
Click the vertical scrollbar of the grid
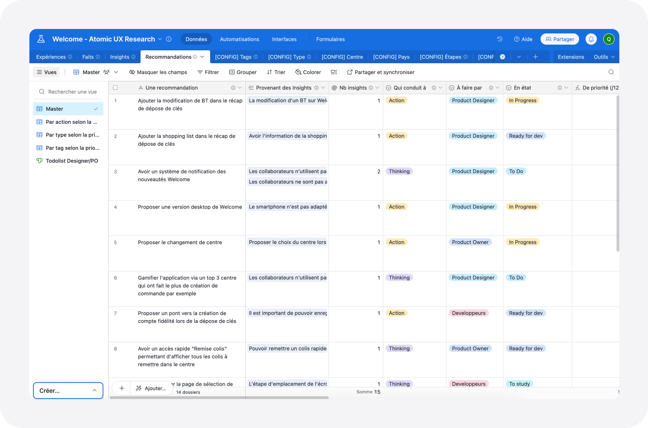(x=618, y=173)
